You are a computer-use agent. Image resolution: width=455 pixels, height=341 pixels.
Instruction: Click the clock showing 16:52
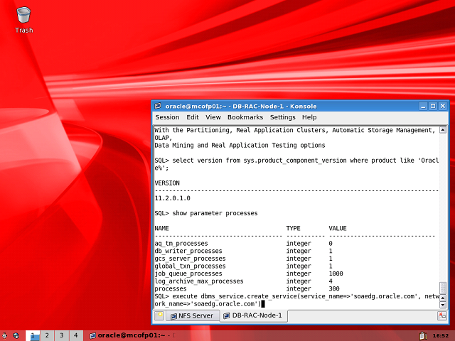[441, 336]
